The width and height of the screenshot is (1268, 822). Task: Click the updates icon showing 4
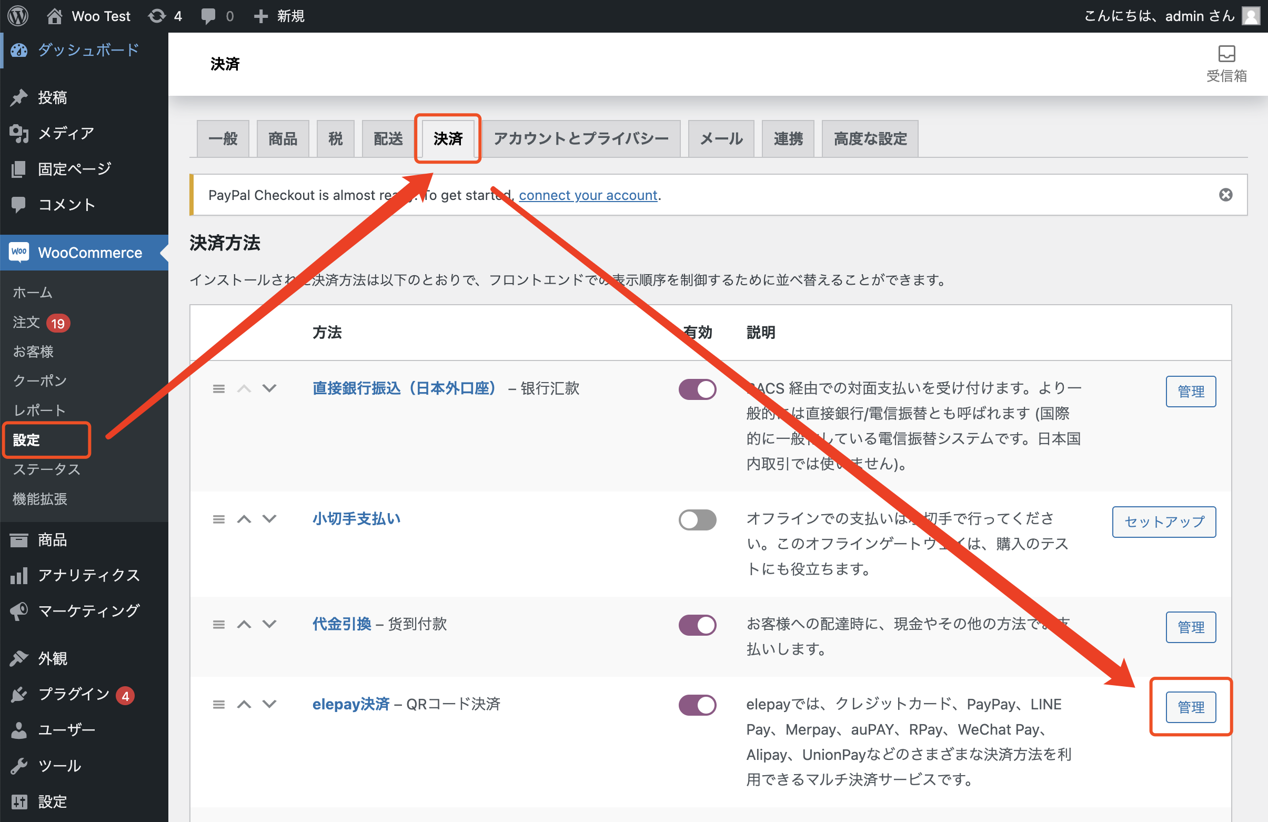pos(157,16)
